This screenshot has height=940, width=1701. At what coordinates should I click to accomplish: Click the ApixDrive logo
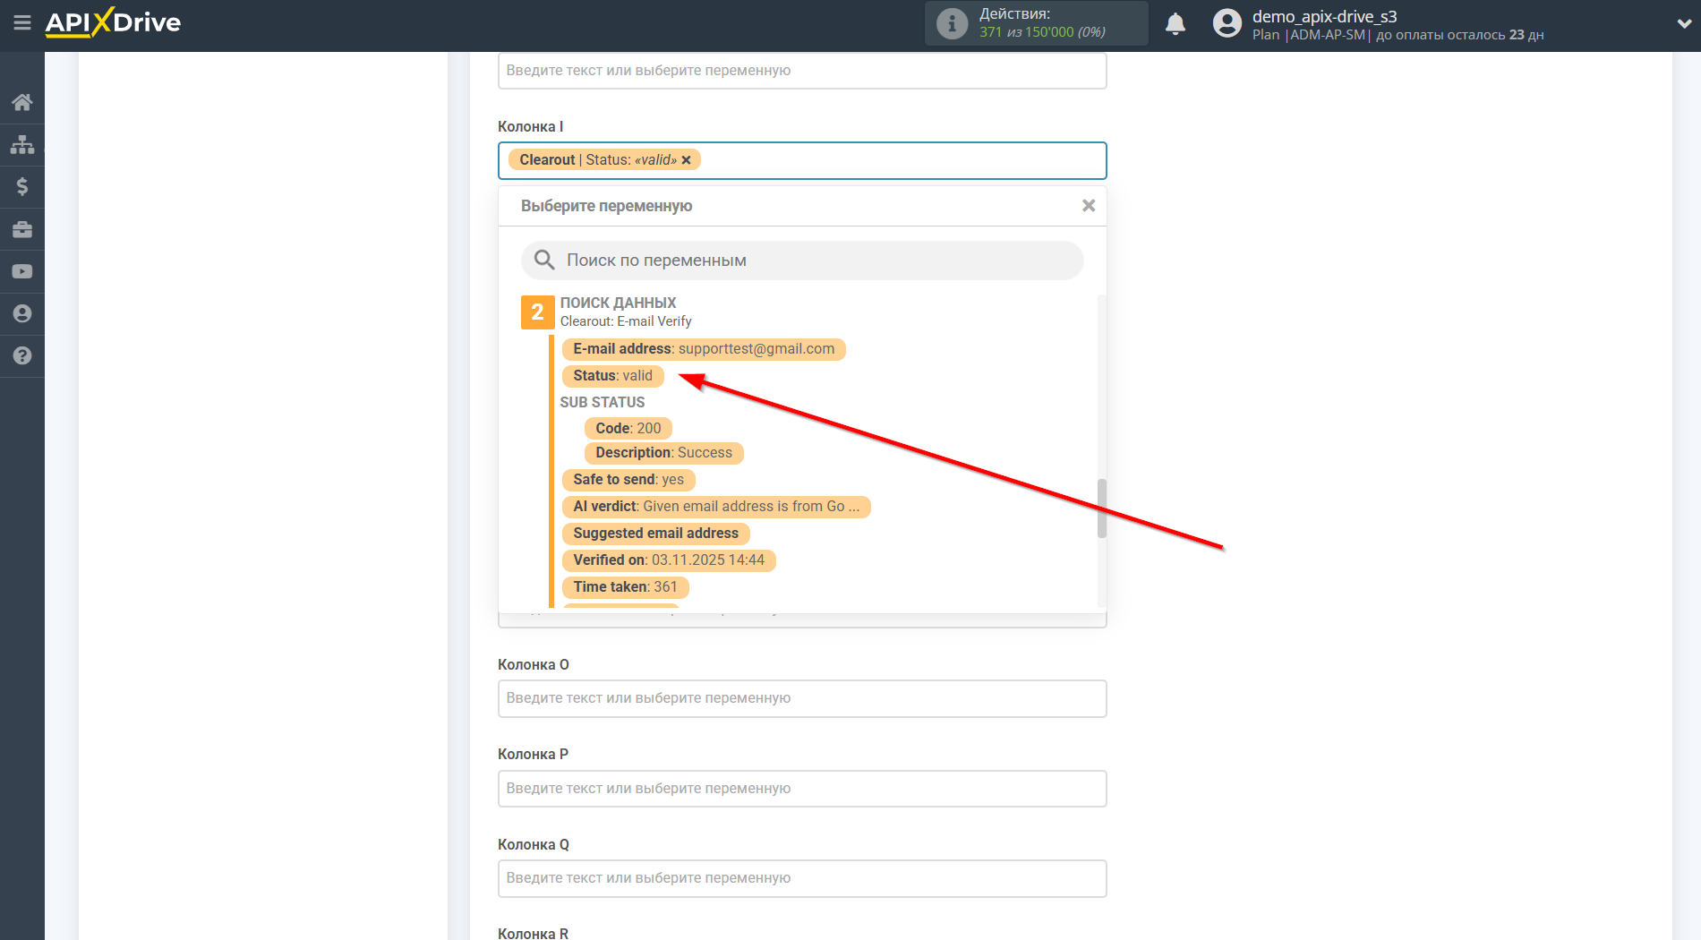point(112,23)
